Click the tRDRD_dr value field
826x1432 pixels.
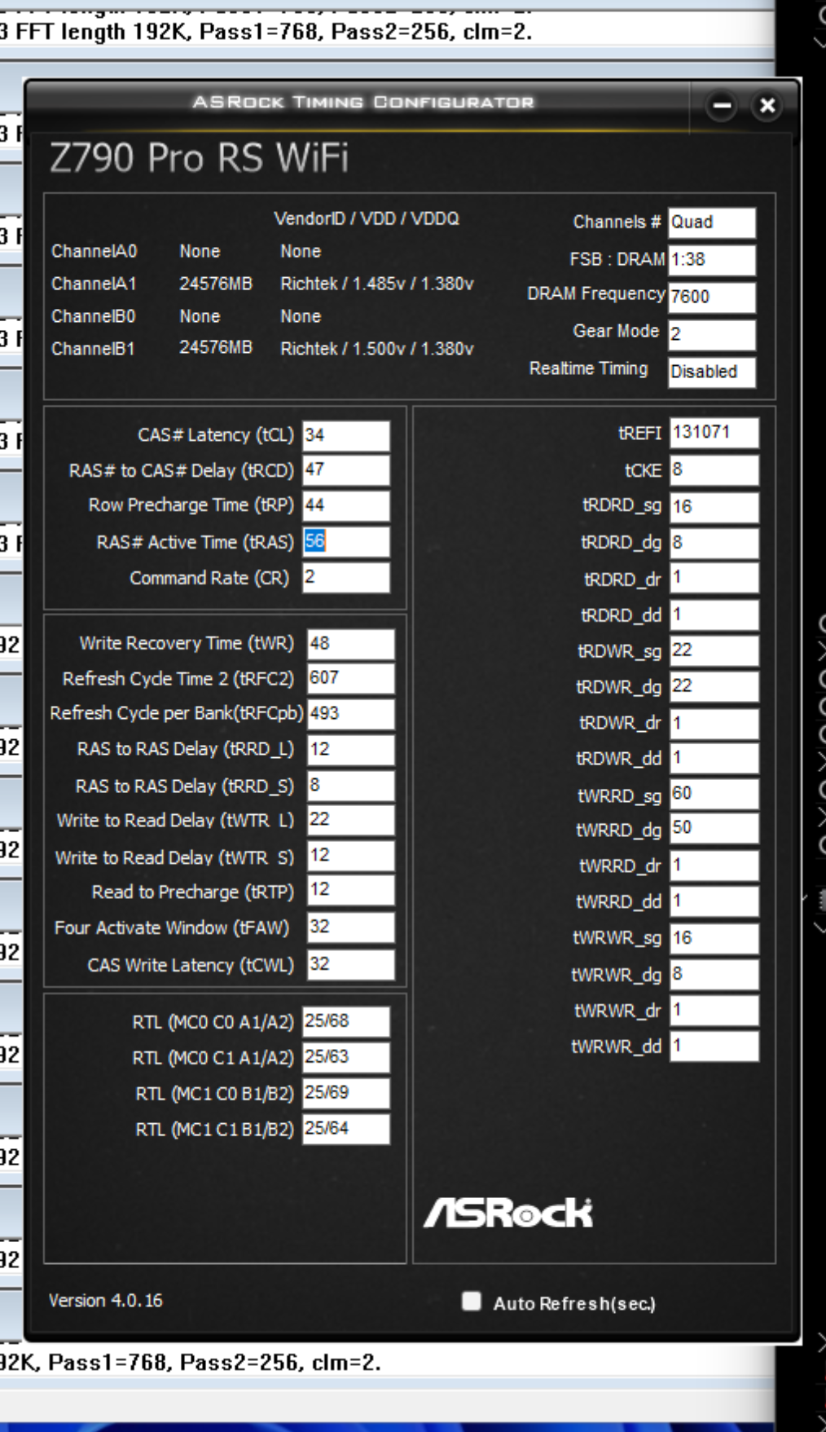point(714,578)
